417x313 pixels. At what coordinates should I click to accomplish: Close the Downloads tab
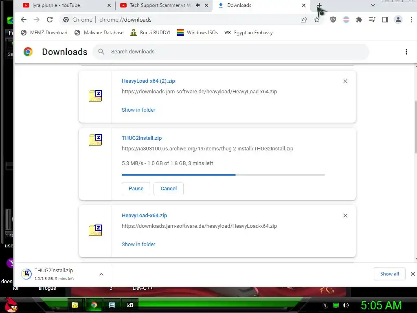coord(304,5)
